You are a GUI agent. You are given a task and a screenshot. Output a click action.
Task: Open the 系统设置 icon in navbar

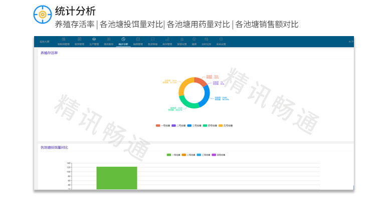pyautogui.click(x=221, y=39)
